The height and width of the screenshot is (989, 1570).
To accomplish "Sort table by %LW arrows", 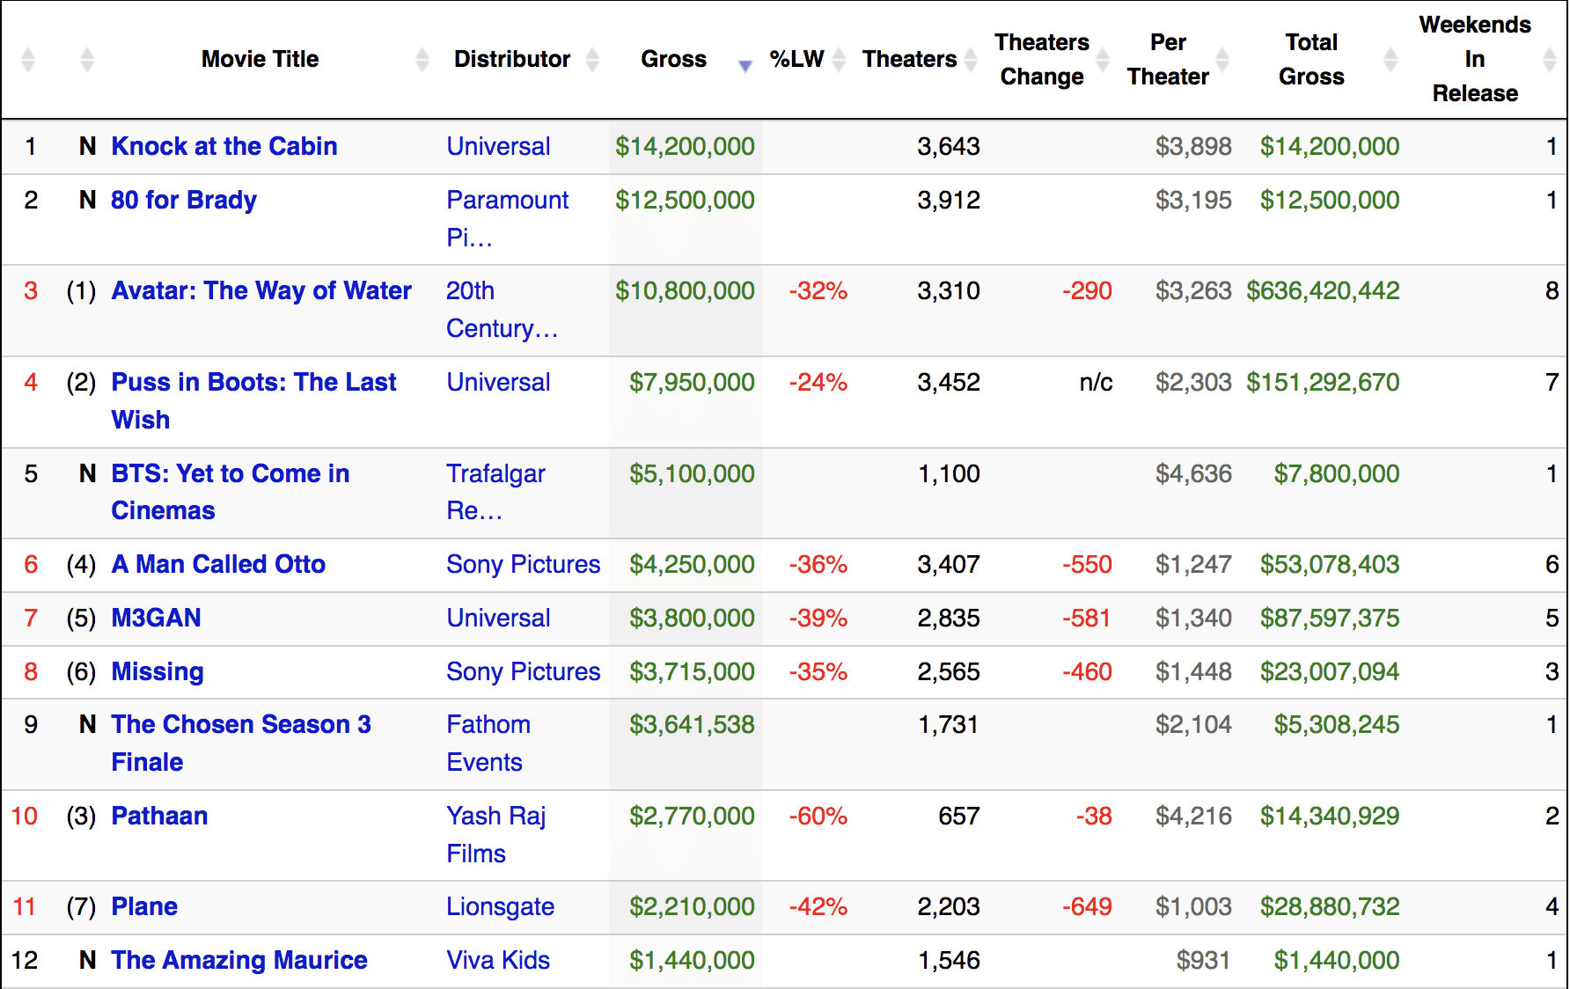I will tap(839, 60).
